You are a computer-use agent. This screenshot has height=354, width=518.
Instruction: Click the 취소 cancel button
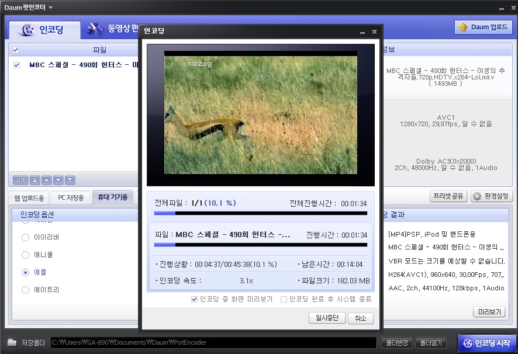[360, 318]
